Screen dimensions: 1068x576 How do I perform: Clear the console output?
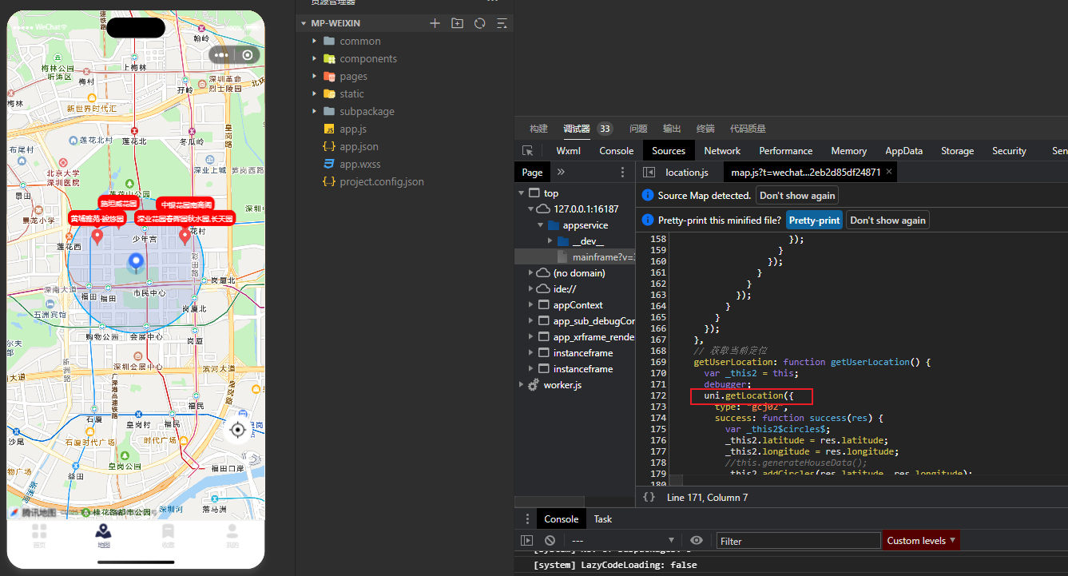point(550,541)
